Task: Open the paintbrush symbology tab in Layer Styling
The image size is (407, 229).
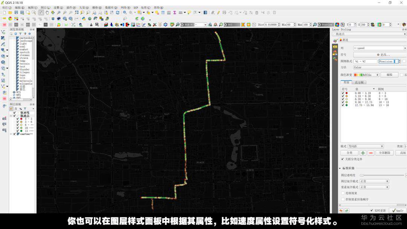Action: coord(335,40)
